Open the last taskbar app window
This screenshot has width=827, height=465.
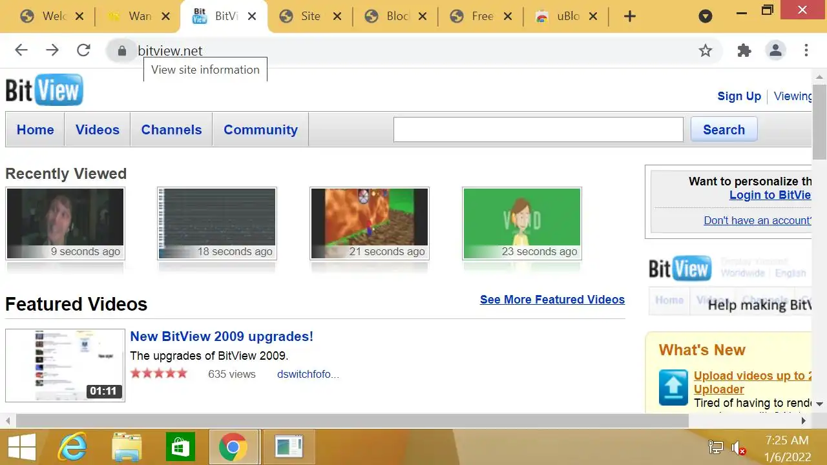coord(288,447)
